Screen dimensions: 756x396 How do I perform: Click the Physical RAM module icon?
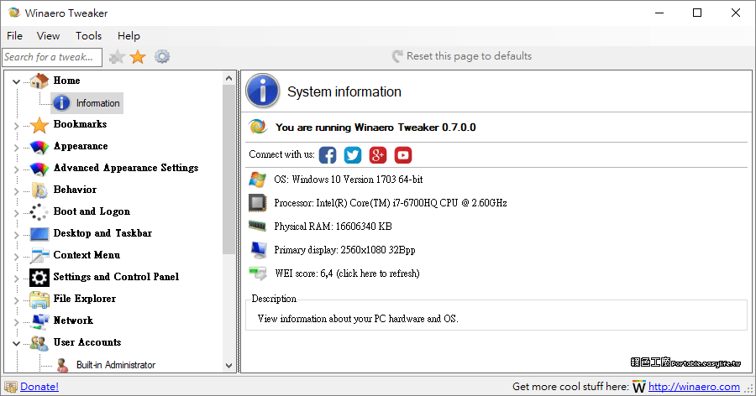point(258,226)
